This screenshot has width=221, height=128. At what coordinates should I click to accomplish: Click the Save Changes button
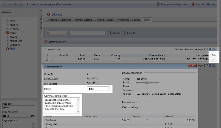coord(13,4)
